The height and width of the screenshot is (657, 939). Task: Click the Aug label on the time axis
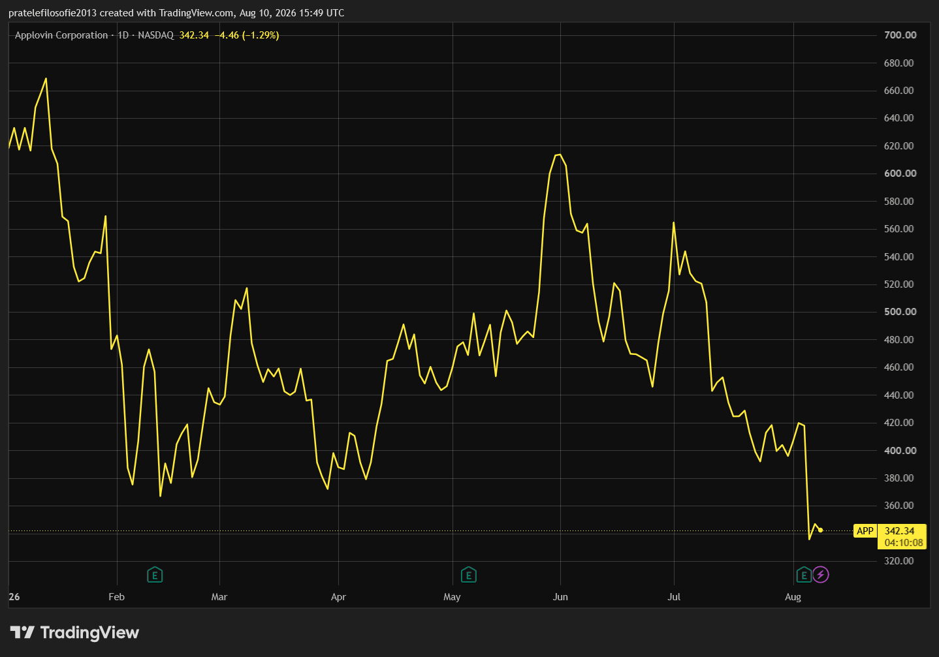tap(793, 597)
